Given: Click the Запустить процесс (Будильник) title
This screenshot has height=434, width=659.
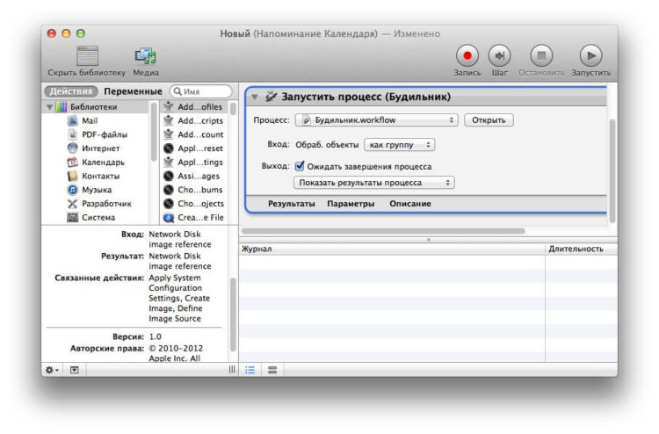Looking at the screenshot, I should tap(366, 97).
